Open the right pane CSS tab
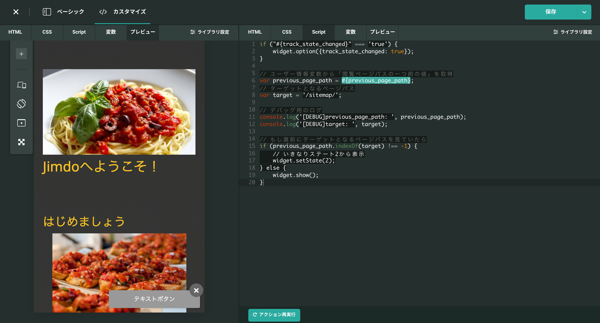Viewport: 600px width, 323px height. (287, 32)
